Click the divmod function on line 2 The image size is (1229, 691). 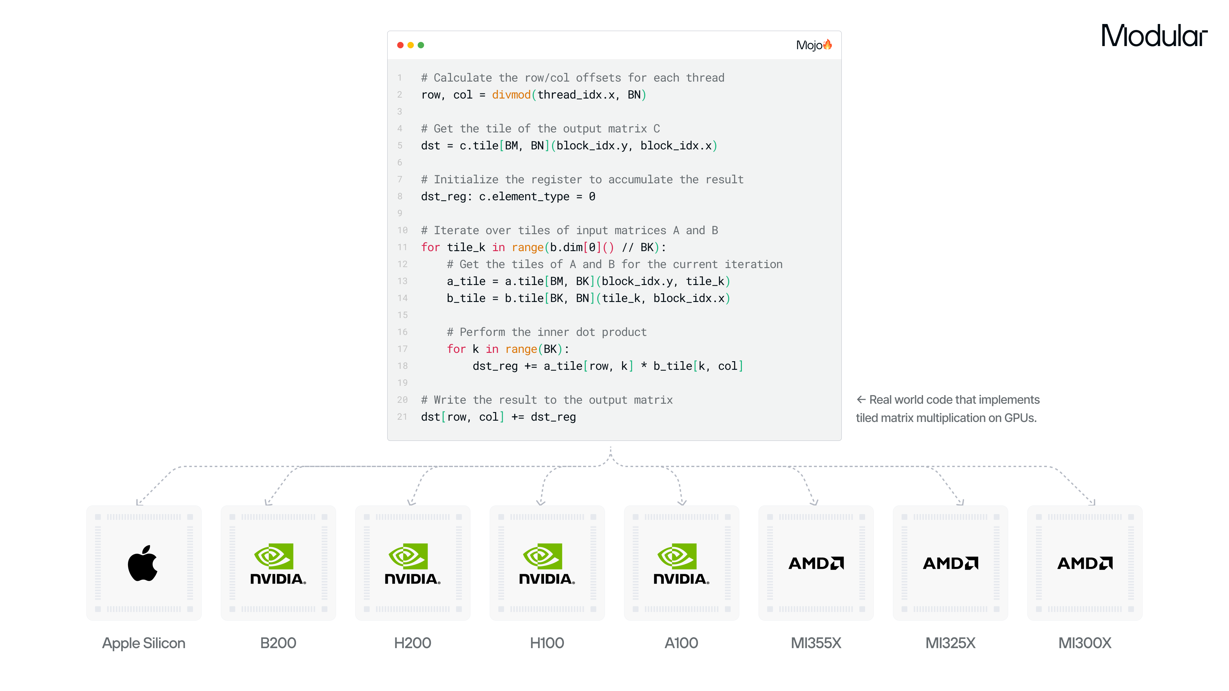[511, 95]
